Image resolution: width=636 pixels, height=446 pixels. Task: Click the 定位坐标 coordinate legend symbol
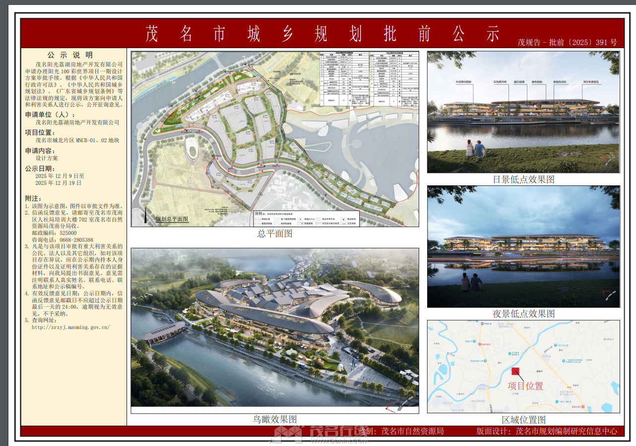tap(343, 224)
